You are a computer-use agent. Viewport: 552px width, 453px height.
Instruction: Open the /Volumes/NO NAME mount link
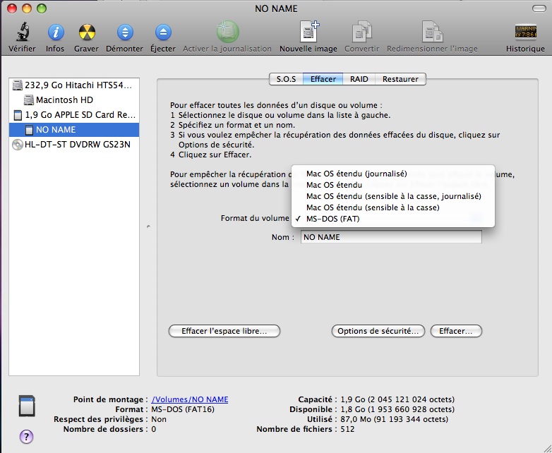coord(190,399)
